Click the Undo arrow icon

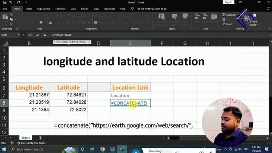[x=11, y=2]
